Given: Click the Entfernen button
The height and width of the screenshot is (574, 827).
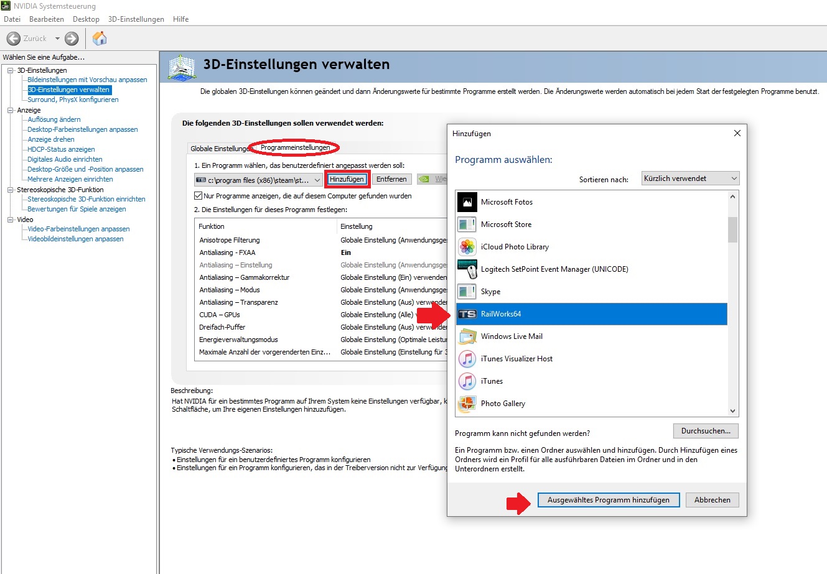Looking at the screenshot, I should [x=391, y=179].
